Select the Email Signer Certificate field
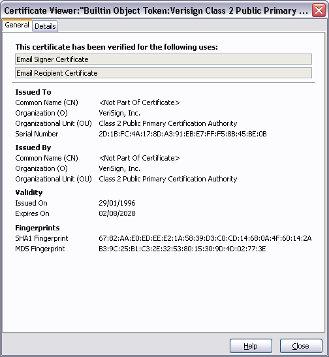Image resolution: width=329 pixels, height=357 pixels. coord(163,59)
